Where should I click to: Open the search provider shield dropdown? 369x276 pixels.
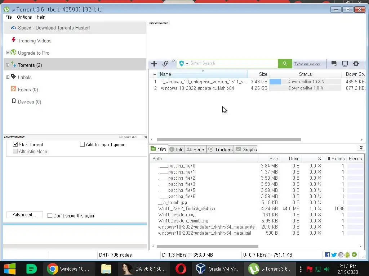tap(183, 63)
